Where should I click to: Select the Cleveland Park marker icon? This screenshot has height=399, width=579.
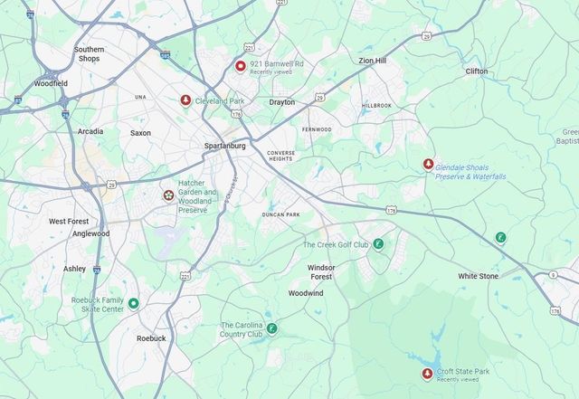tap(185, 100)
